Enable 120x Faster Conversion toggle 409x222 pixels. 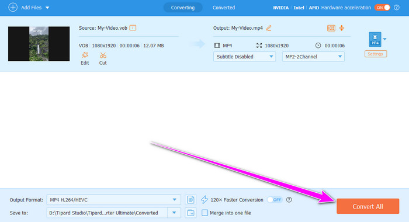pyautogui.click(x=275, y=200)
